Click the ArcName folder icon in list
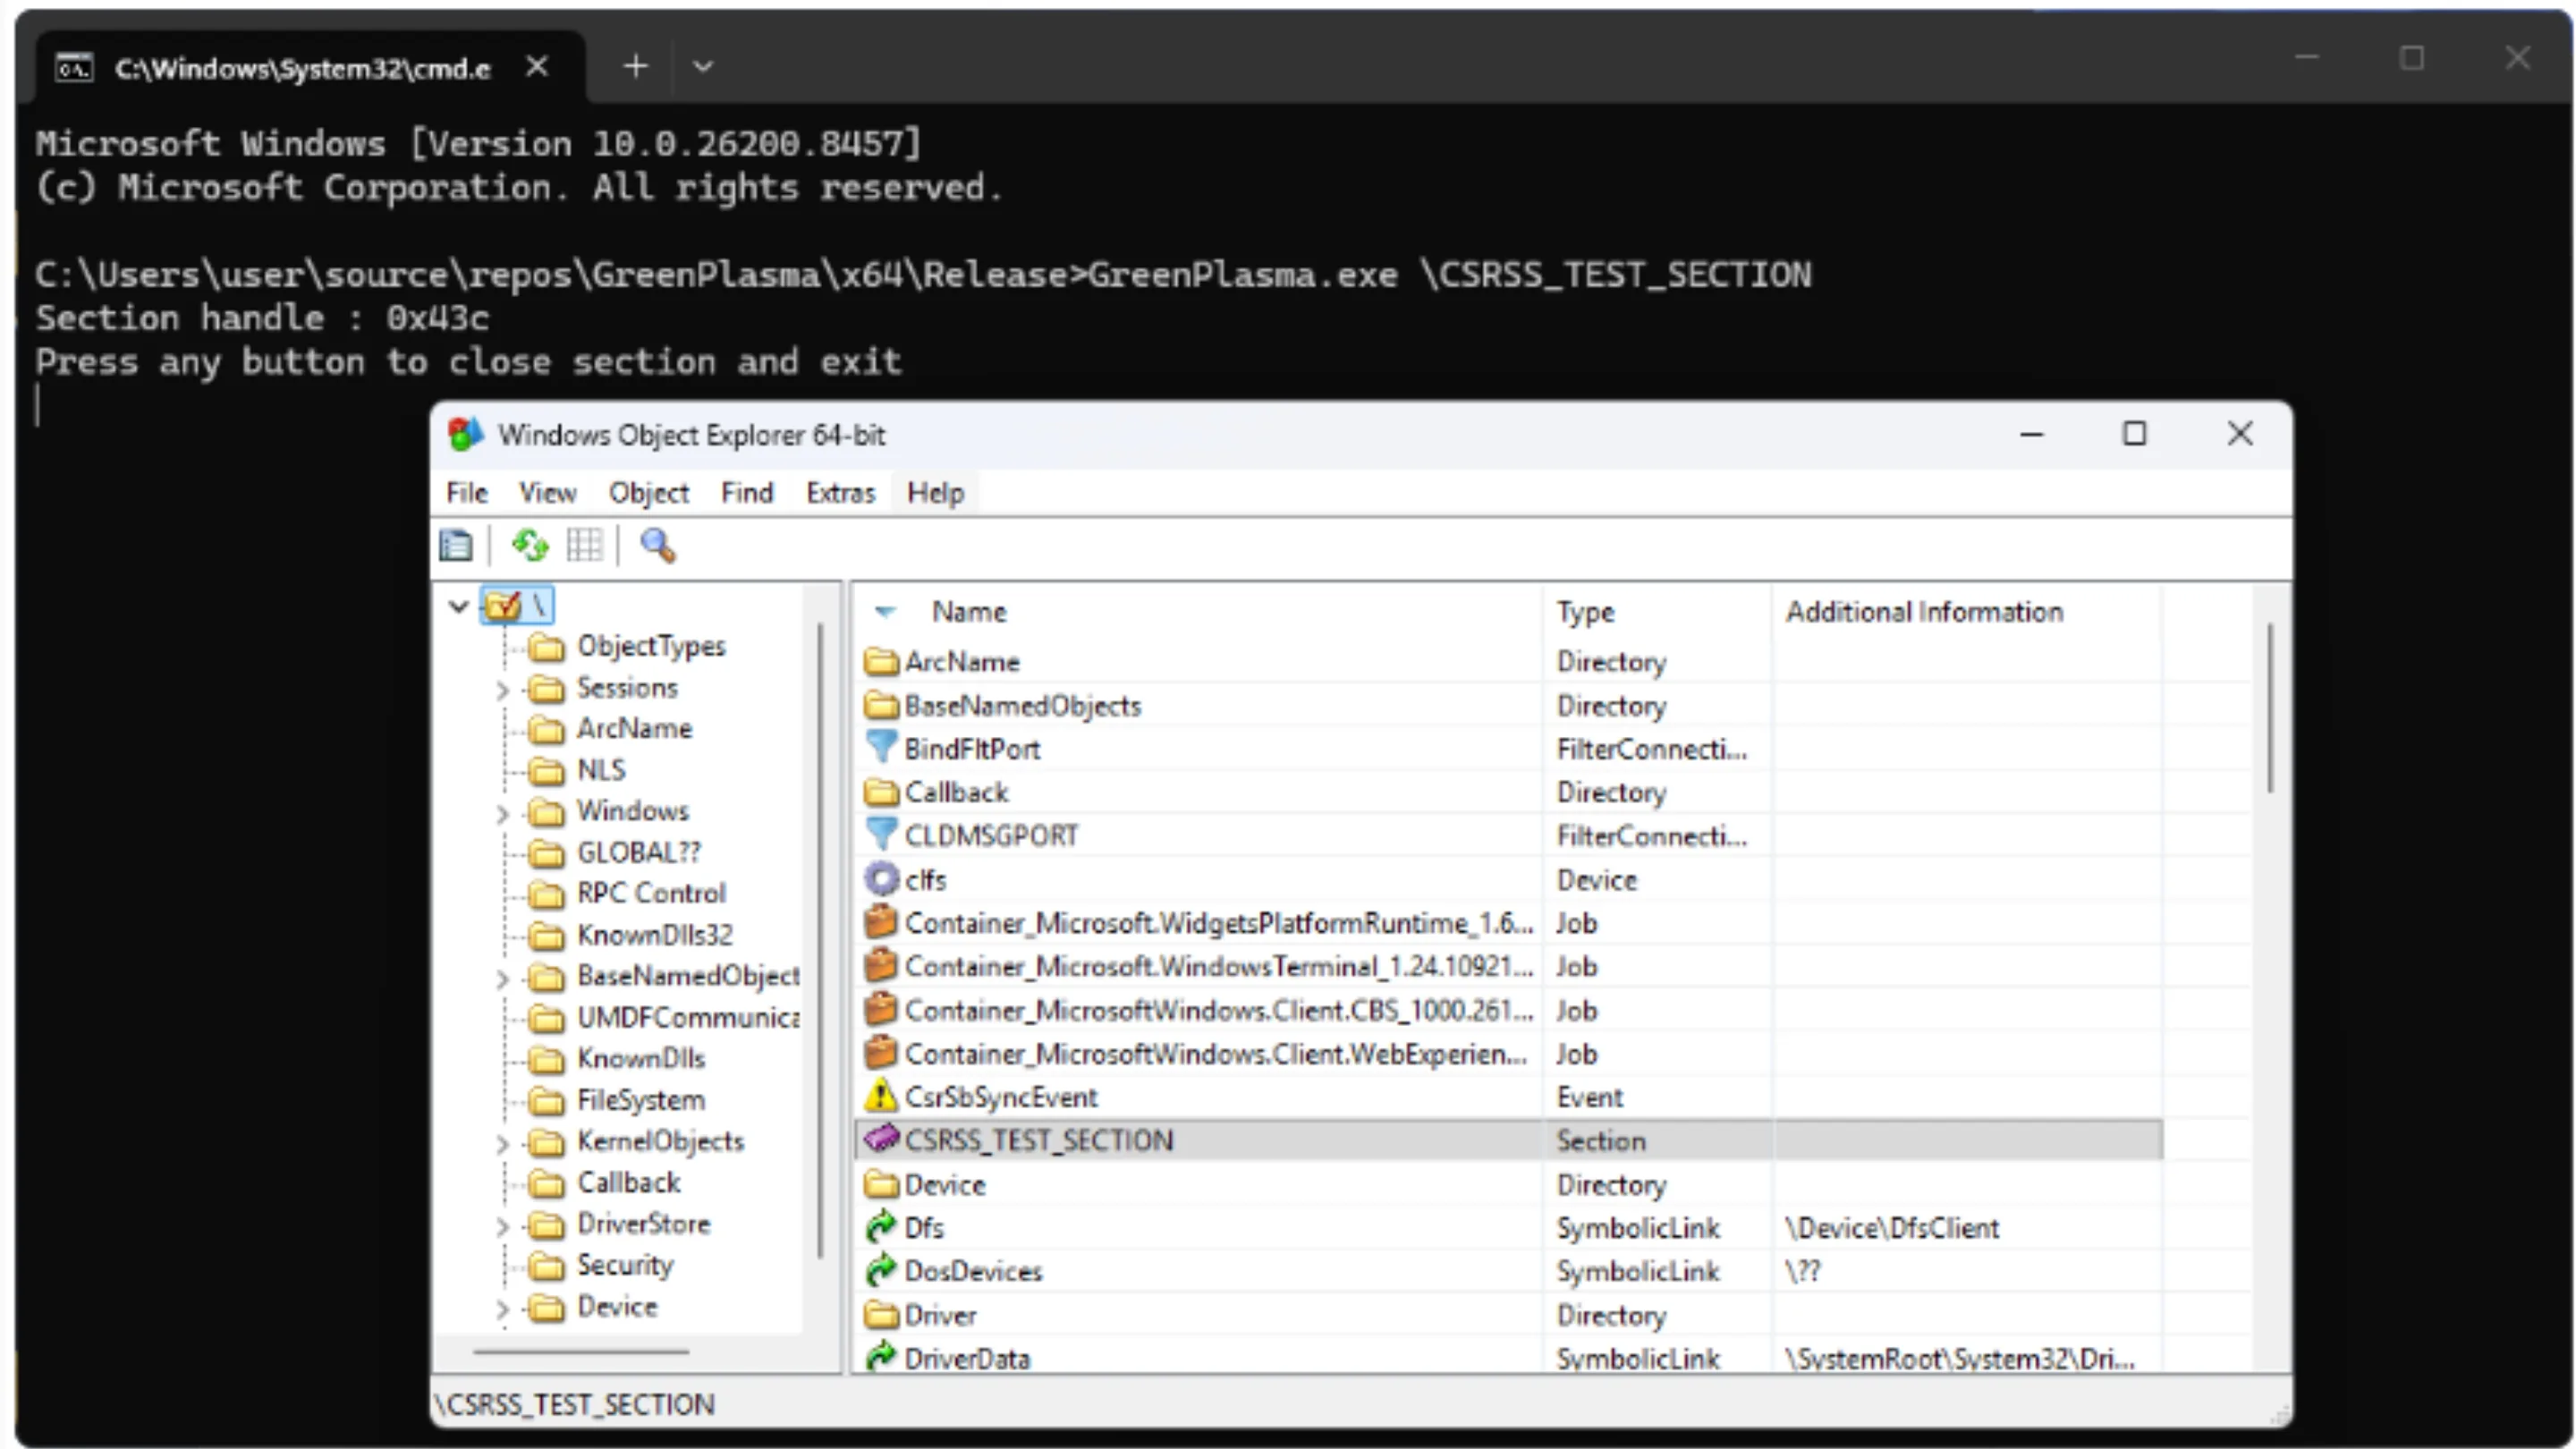The width and height of the screenshot is (2576, 1449). point(881,661)
